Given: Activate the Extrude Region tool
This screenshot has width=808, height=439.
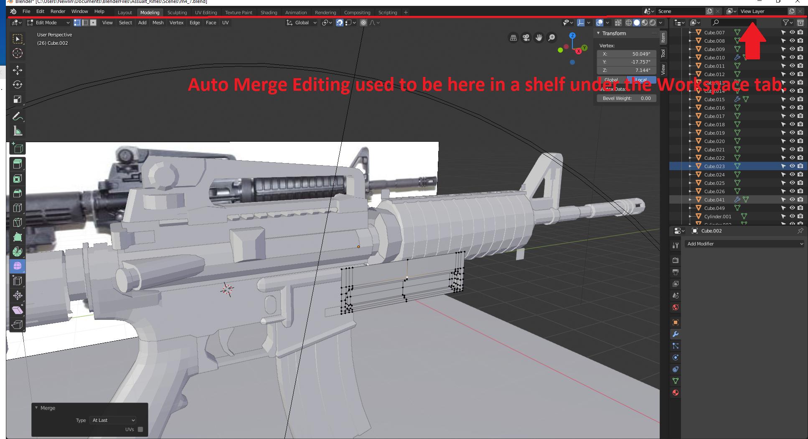Looking at the screenshot, I should coord(17,163).
